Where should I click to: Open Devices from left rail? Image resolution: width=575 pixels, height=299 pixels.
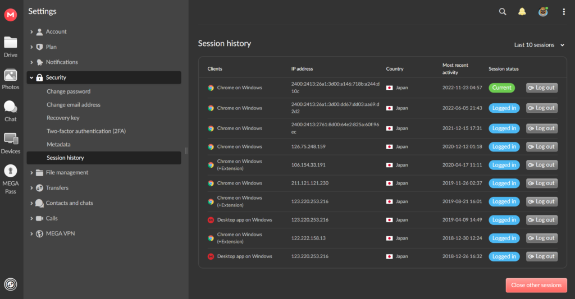coord(11,142)
